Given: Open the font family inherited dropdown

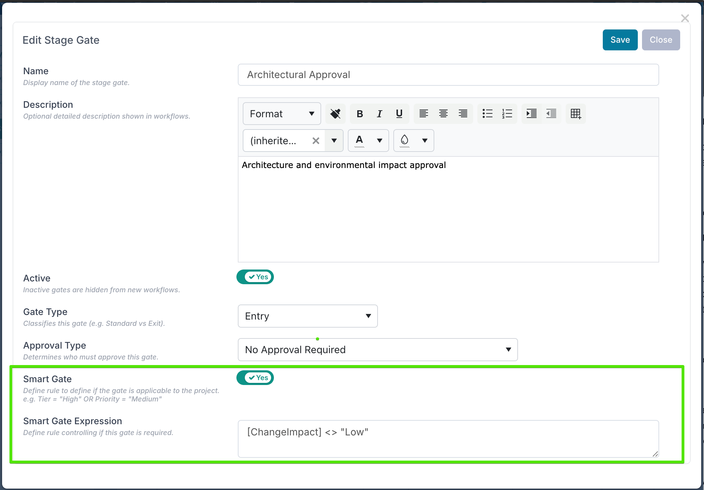Looking at the screenshot, I should (x=334, y=141).
